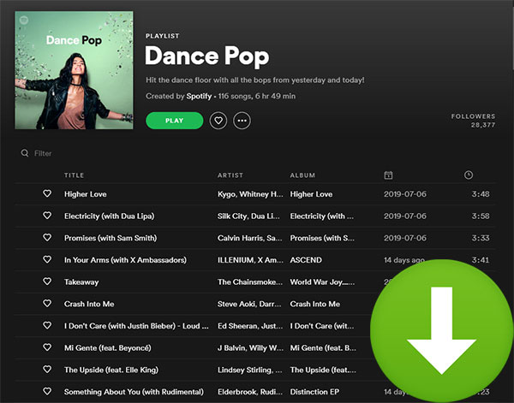Open The Upside (feat.... album
Screen dimensions: 514x403
[x=323, y=370]
